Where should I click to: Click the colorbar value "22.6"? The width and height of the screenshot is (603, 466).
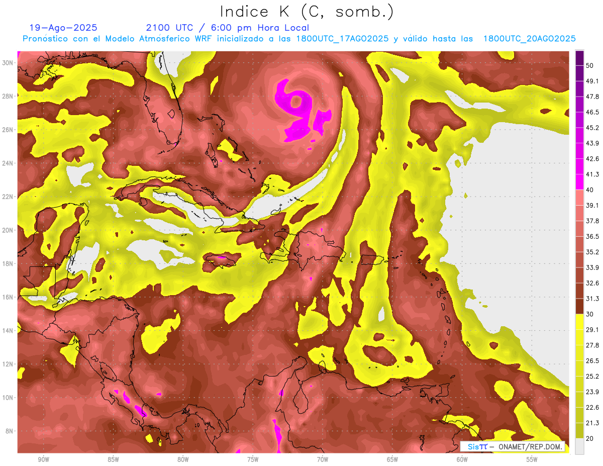click(x=592, y=408)
